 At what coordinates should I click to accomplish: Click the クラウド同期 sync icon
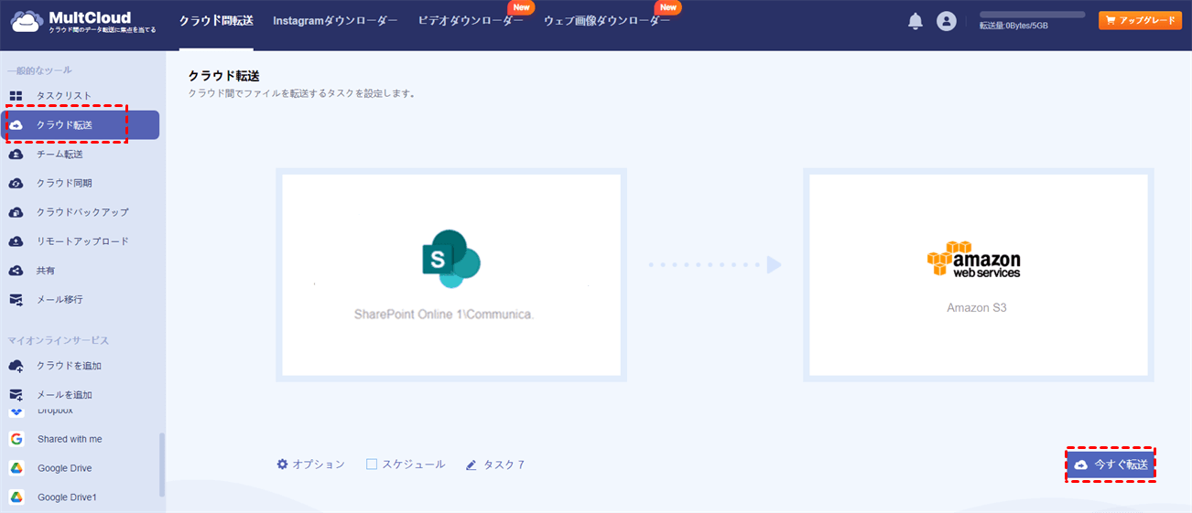(16, 183)
